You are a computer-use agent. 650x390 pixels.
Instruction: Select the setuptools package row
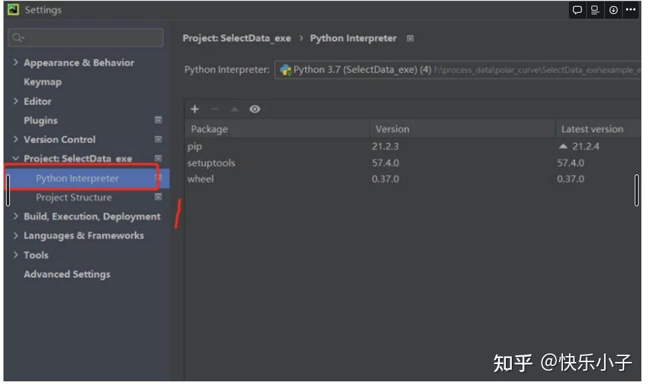point(413,163)
